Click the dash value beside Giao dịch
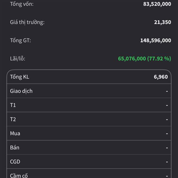This screenshot has height=178, width=178. tap(167, 91)
